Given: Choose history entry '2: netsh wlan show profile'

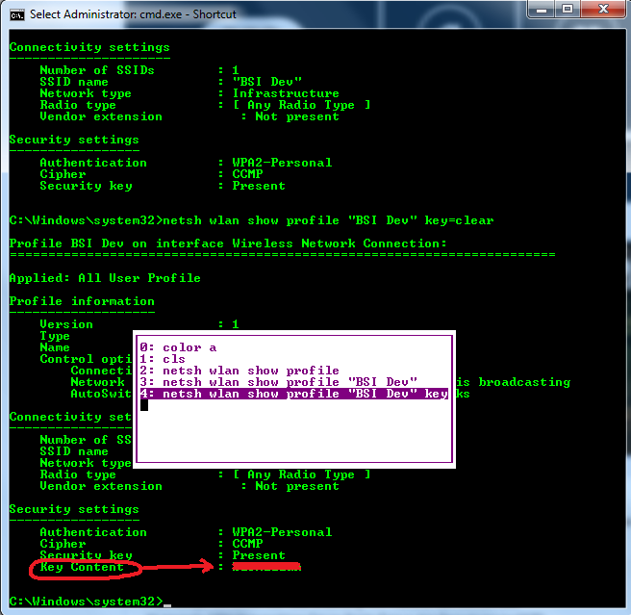Looking at the screenshot, I should pos(240,371).
